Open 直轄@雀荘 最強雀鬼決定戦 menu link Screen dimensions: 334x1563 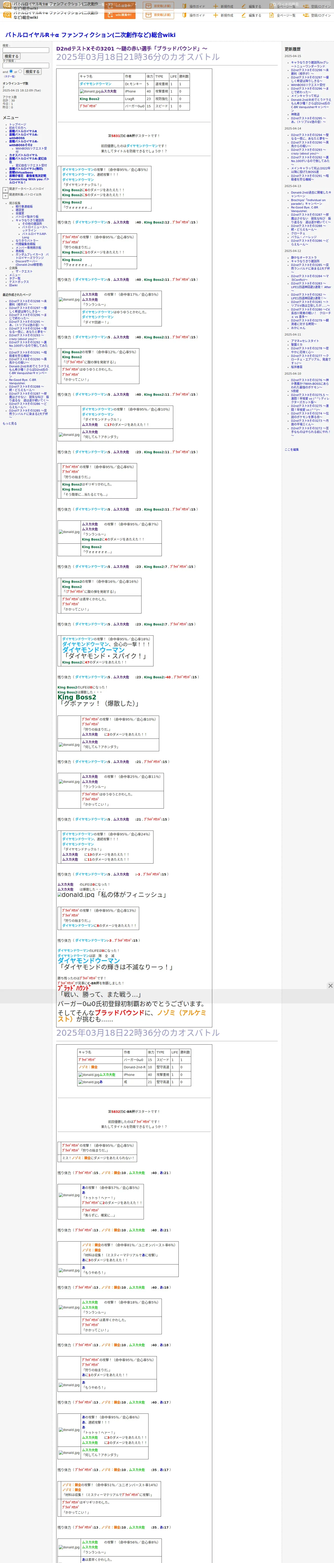27,176
